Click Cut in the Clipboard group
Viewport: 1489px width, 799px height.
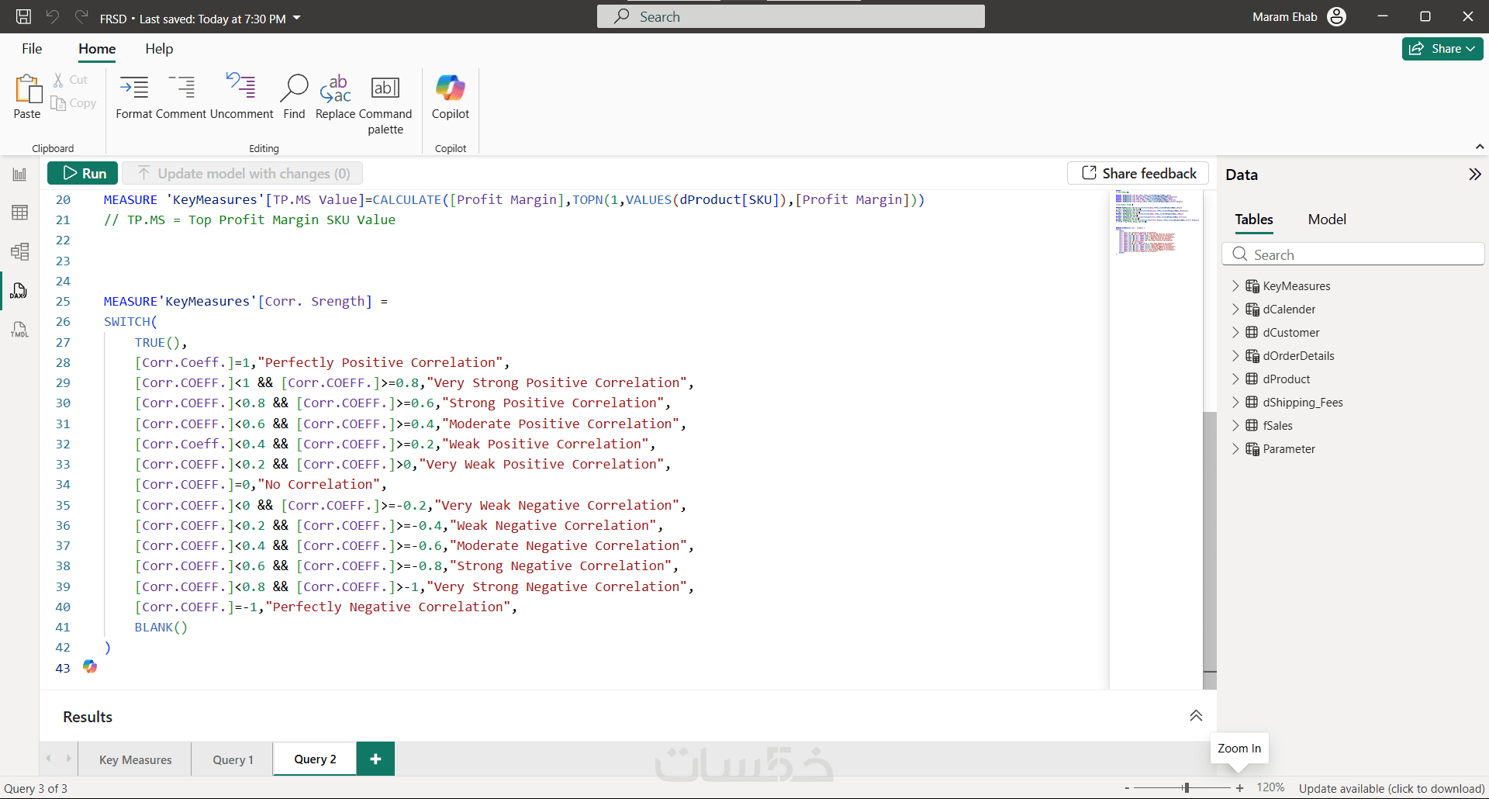[x=70, y=79]
